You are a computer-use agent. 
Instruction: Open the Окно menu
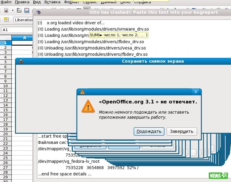[125, 2]
